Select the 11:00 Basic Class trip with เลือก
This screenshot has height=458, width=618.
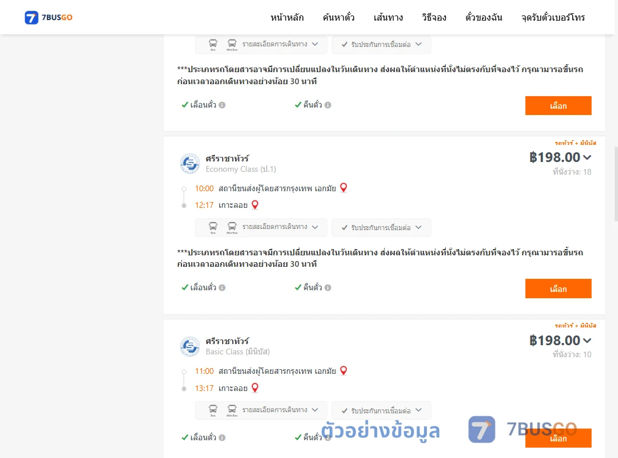(x=558, y=438)
